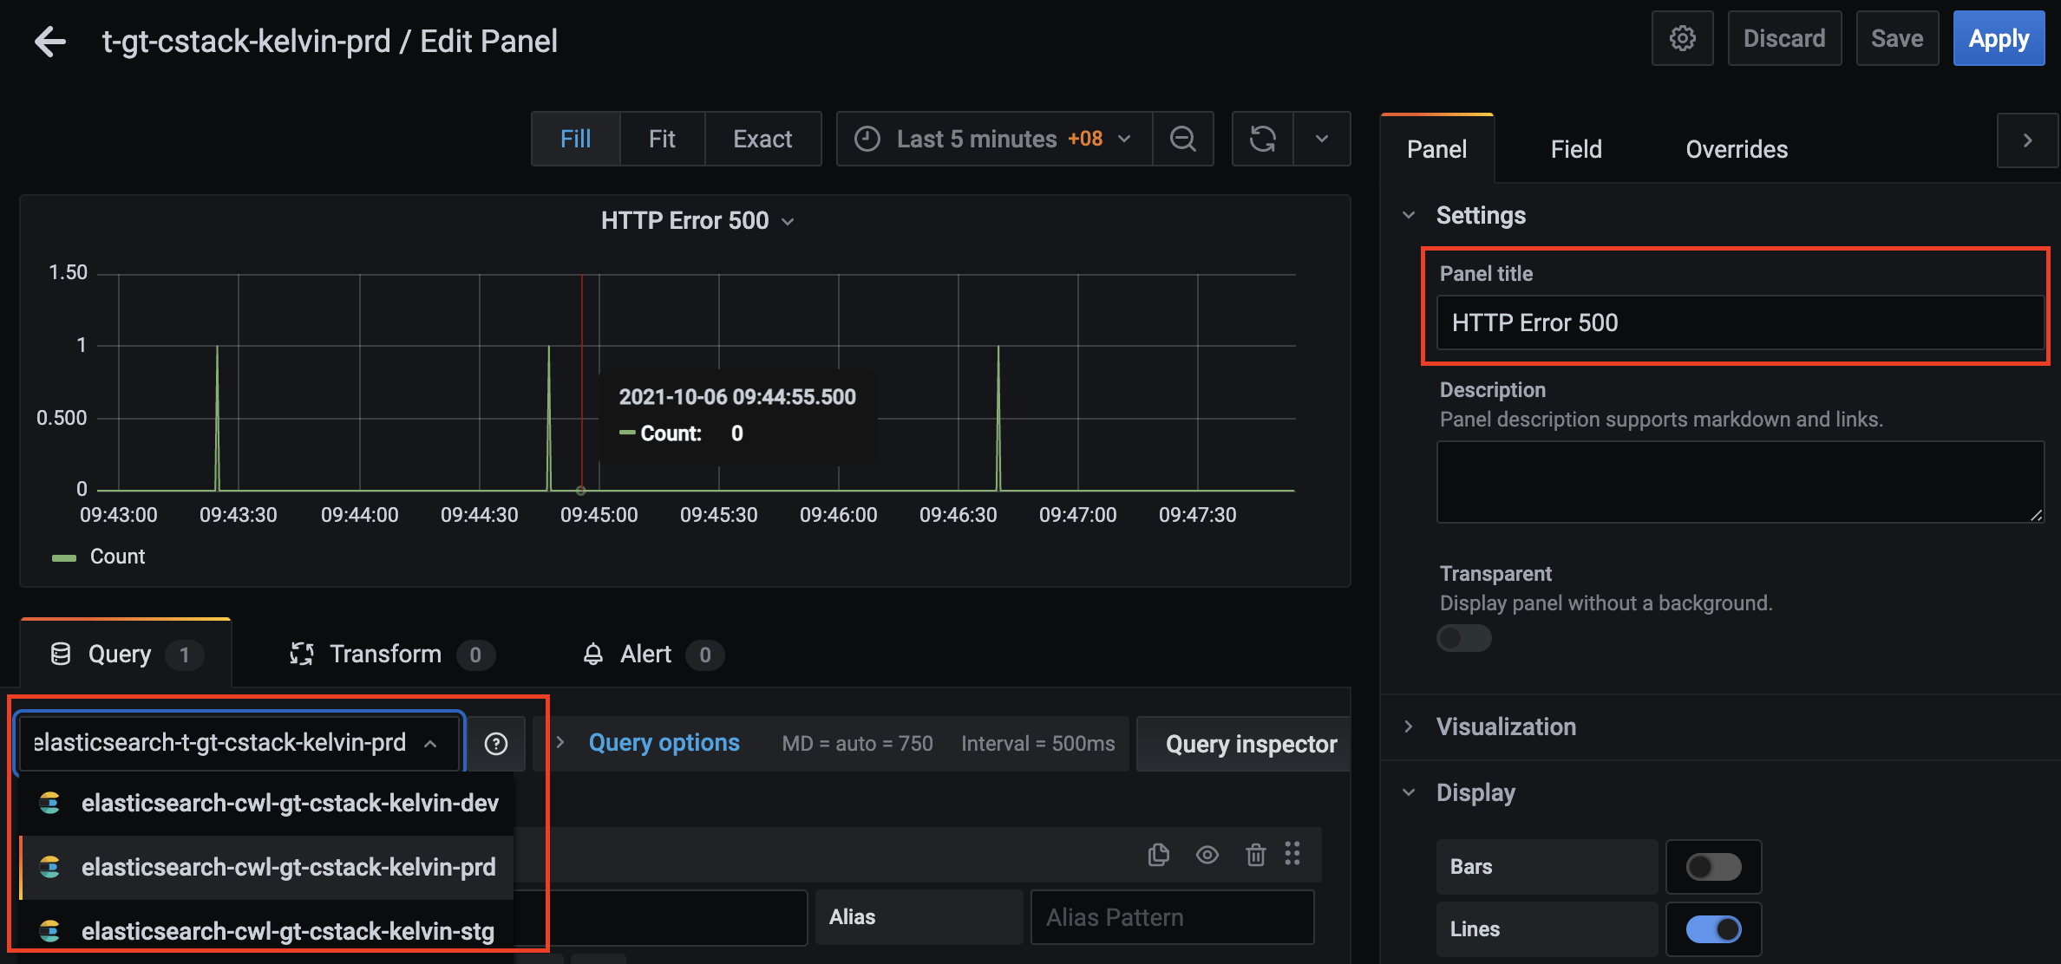Open the Last 5 minutes time range picker
Image resolution: width=2061 pixels, height=964 pixels.
994,139
